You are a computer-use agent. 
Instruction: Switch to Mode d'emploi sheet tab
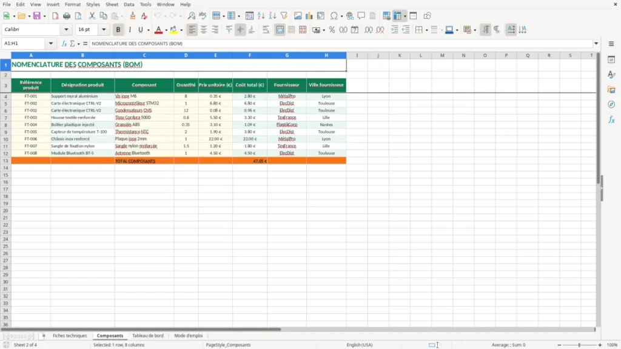pyautogui.click(x=189, y=336)
